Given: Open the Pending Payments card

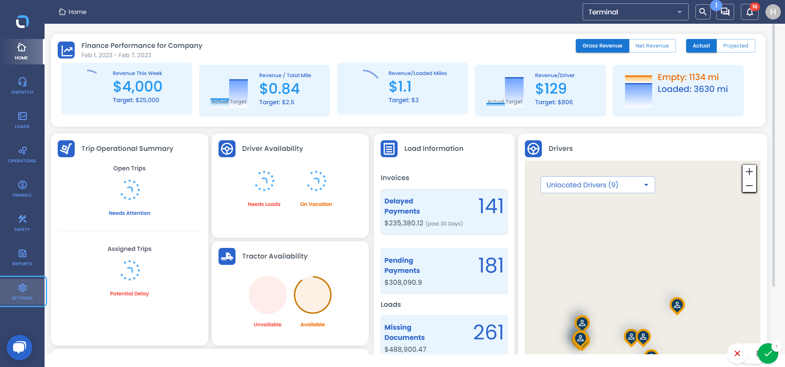Looking at the screenshot, I should point(444,271).
